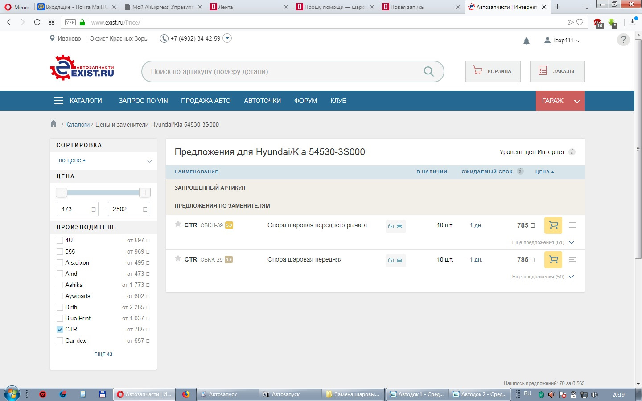Screen dimensions: 642x401
Task: Expand 61 more offers for CBKH-39
Action: tap(543, 242)
